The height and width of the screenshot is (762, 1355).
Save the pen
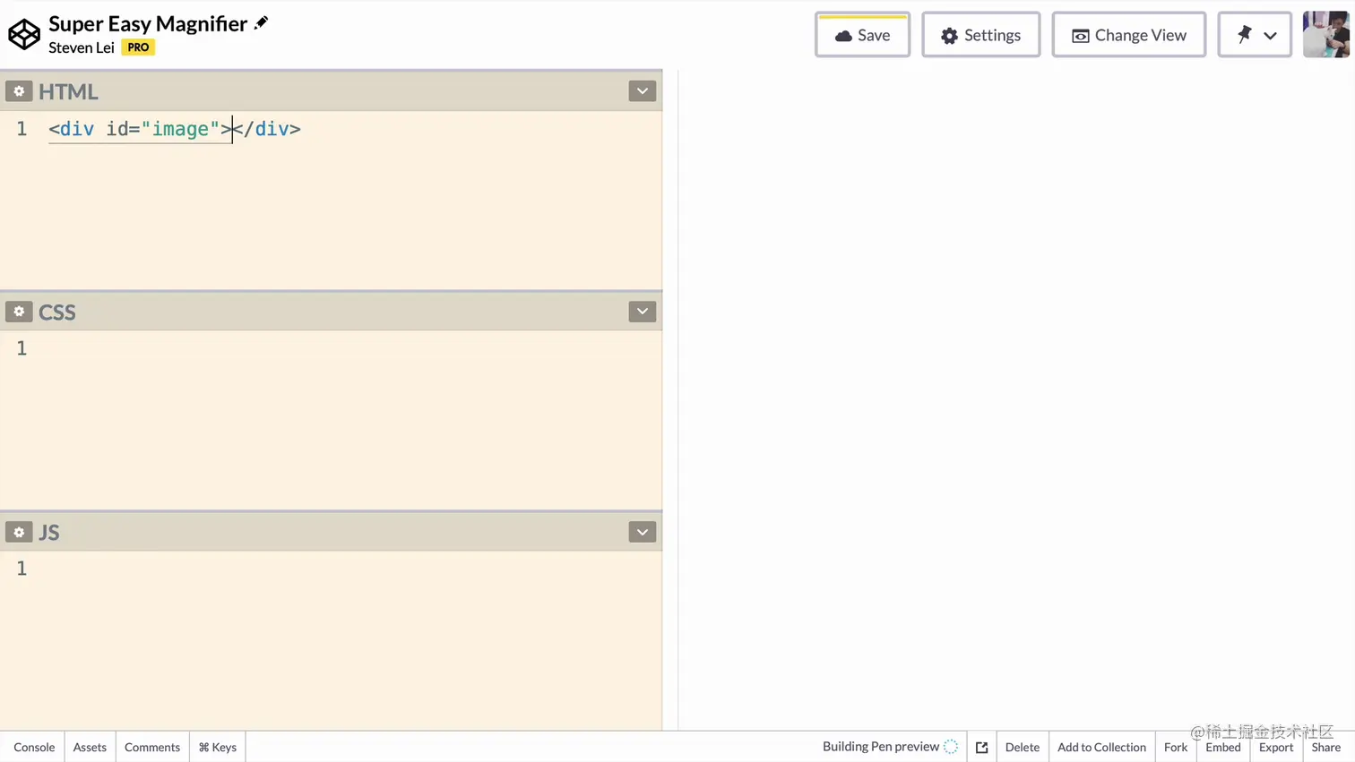tap(862, 35)
